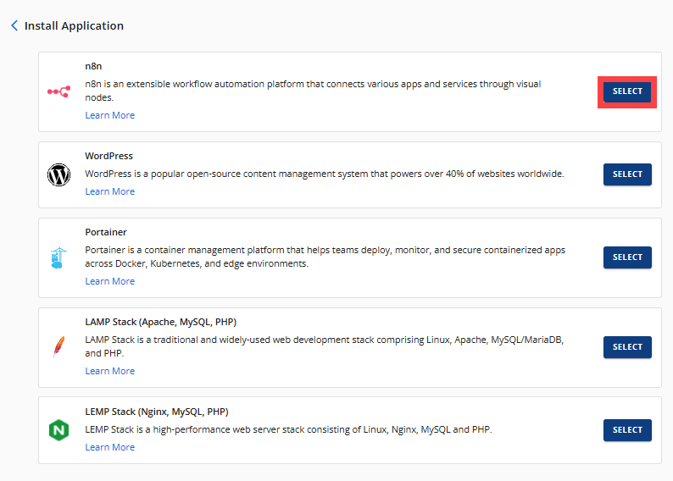Click the WordPress logo icon

tap(58, 174)
